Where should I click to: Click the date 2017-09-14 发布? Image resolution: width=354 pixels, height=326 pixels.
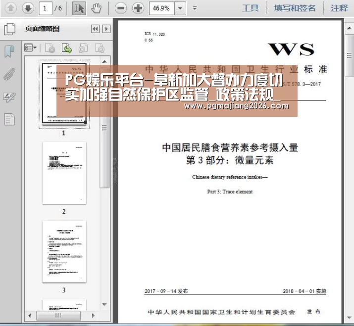click(166, 291)
